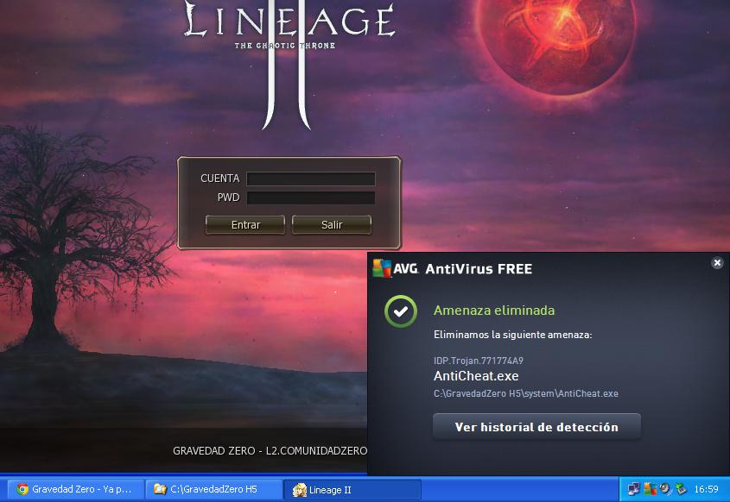Click the AntiCheat.exe file name text
The image size is (730, 502).
(476, 376)
